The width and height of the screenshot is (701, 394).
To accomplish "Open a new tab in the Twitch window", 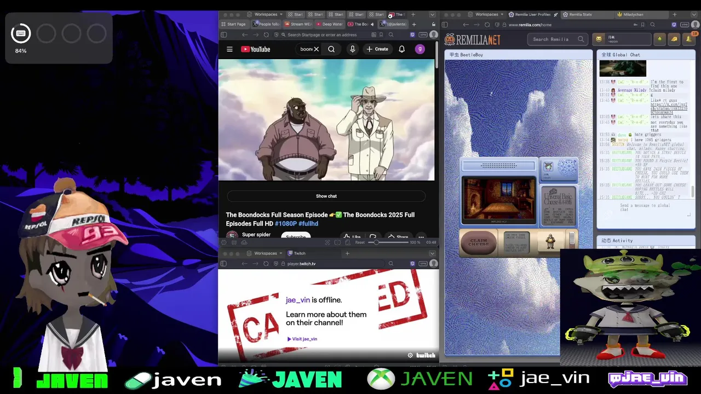I will point(347,253).
